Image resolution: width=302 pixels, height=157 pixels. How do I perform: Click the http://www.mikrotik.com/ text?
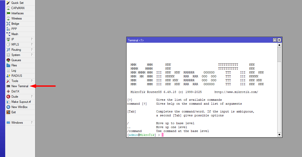[x=236, y=92]
